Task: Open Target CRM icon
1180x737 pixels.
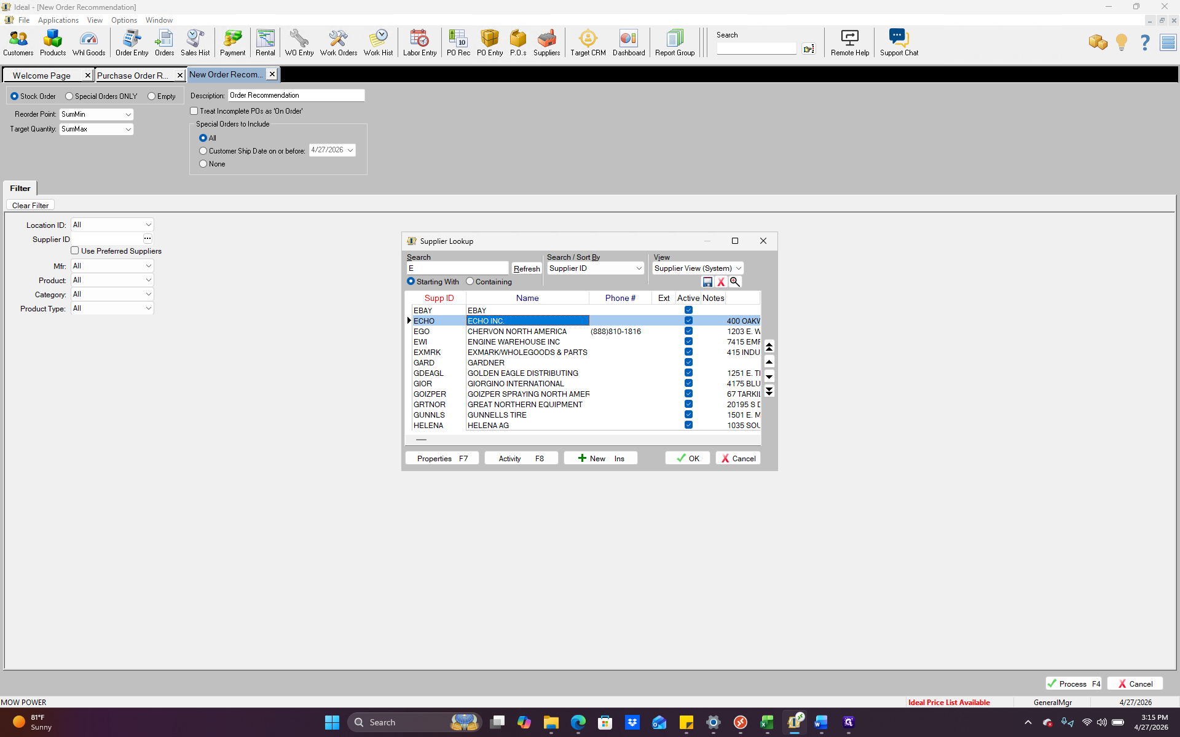Action: (588, 43)
